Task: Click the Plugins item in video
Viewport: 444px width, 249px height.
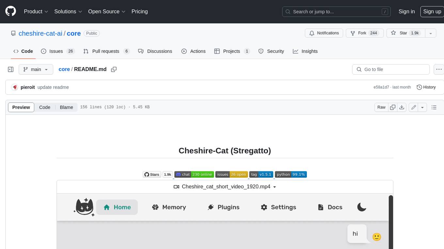Action: [x=224, y=207]
